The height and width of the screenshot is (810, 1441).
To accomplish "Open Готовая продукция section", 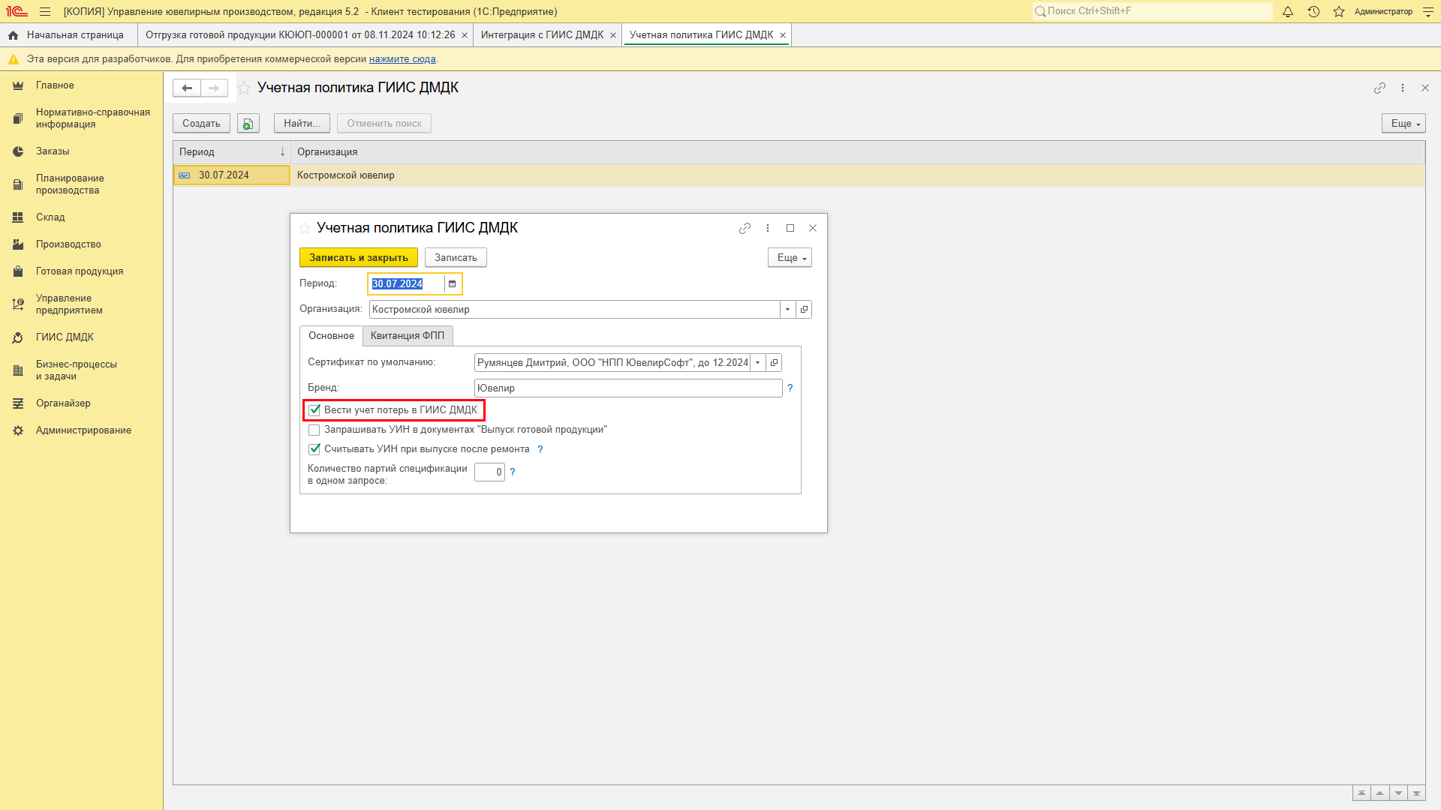I will tap(81, 271).
